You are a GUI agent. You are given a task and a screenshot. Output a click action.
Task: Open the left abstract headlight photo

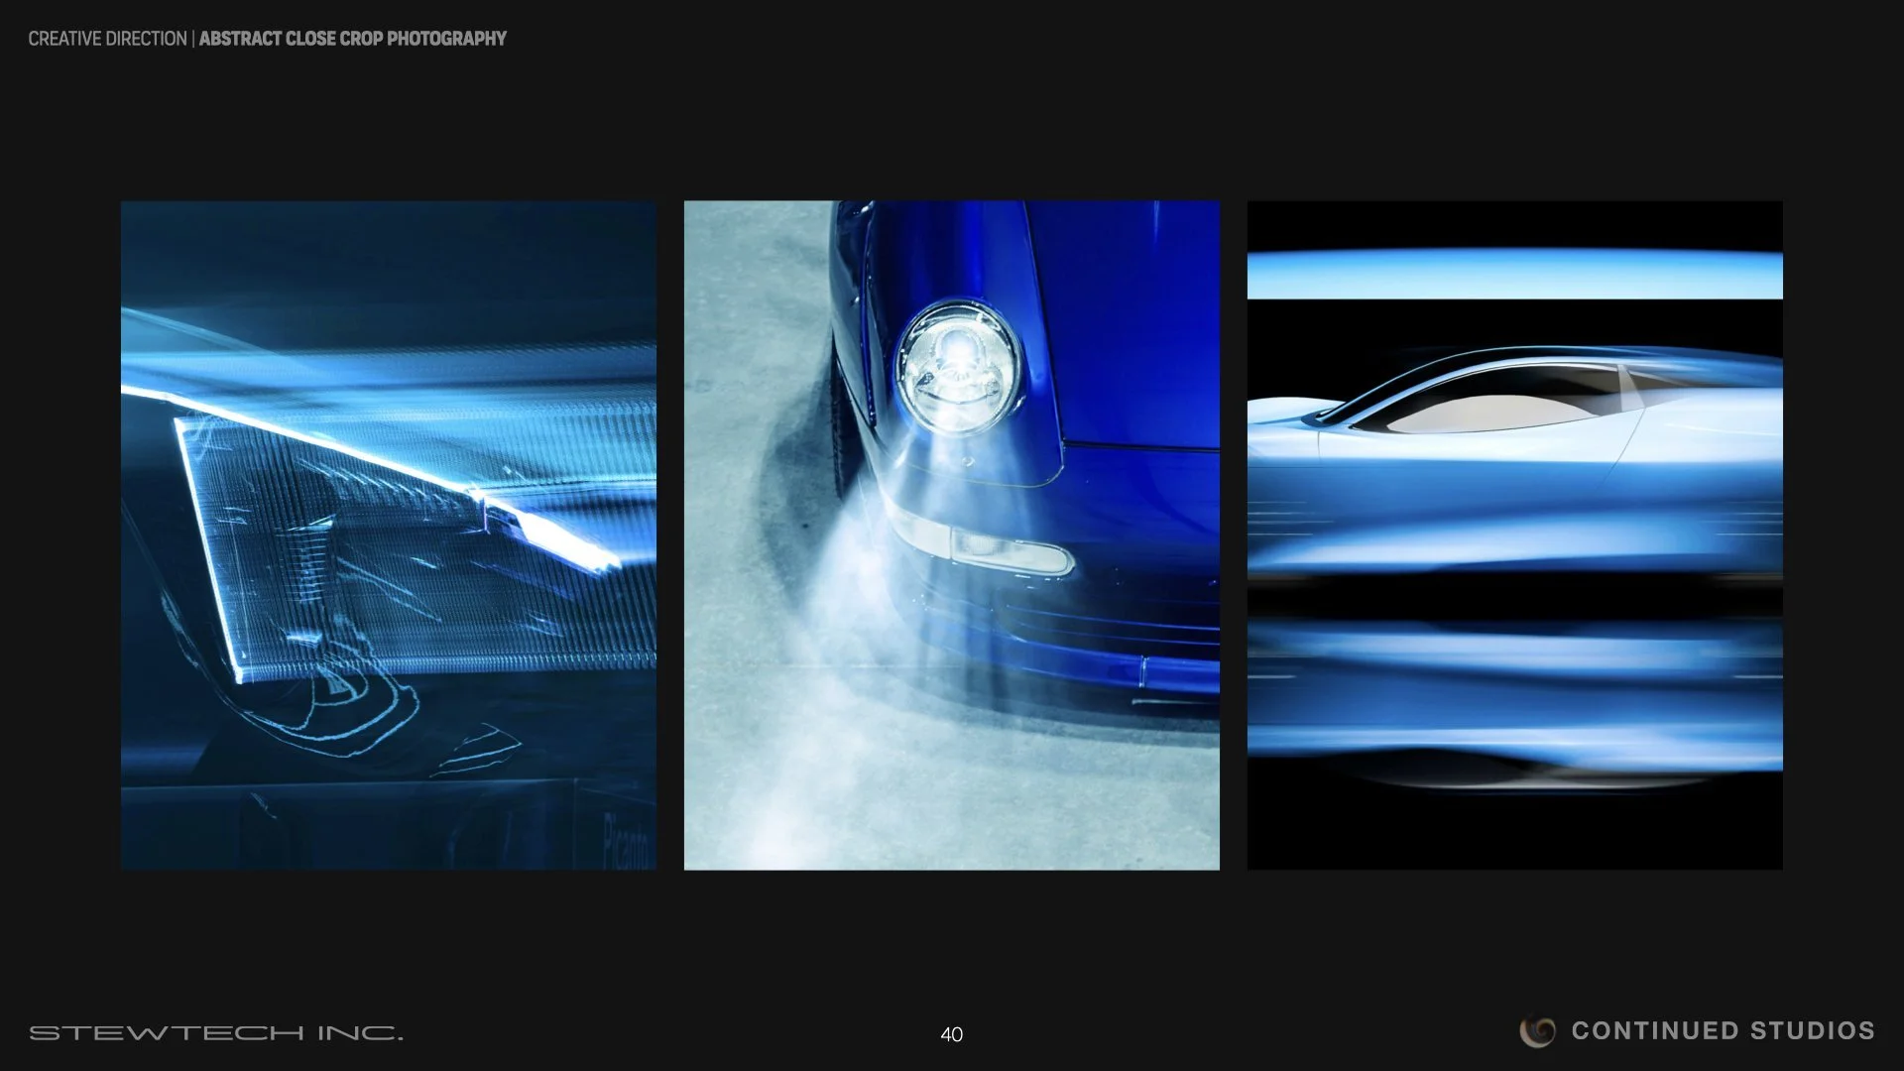point(388,535)
